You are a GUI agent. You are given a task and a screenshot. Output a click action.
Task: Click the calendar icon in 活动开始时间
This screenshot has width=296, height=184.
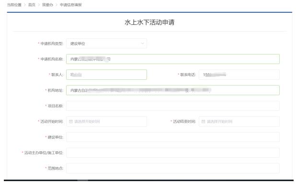(71, 121)
